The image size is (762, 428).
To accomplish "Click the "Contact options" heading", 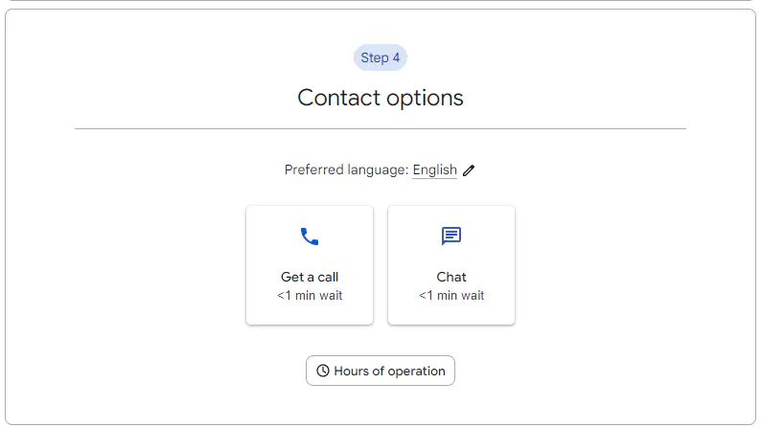I will tap(381, 98).
